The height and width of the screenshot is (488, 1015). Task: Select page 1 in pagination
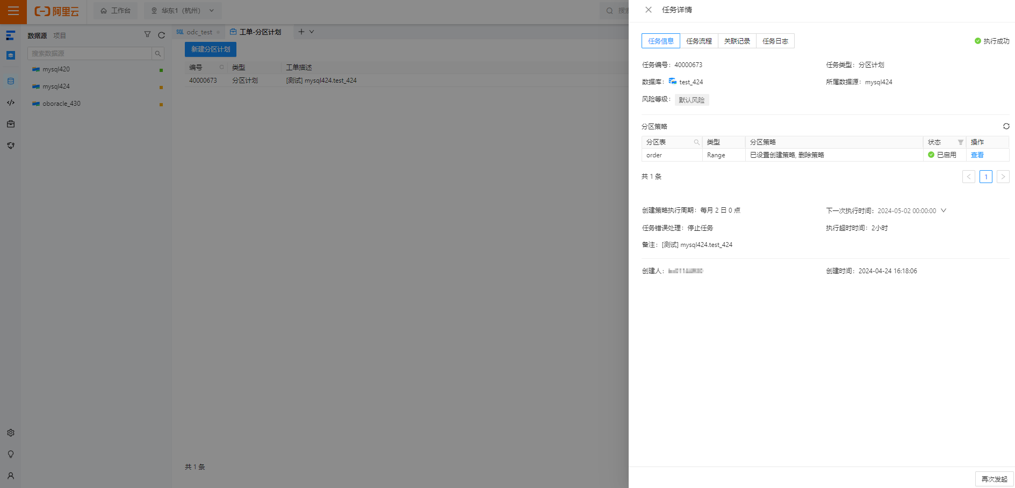coord(986,177)
